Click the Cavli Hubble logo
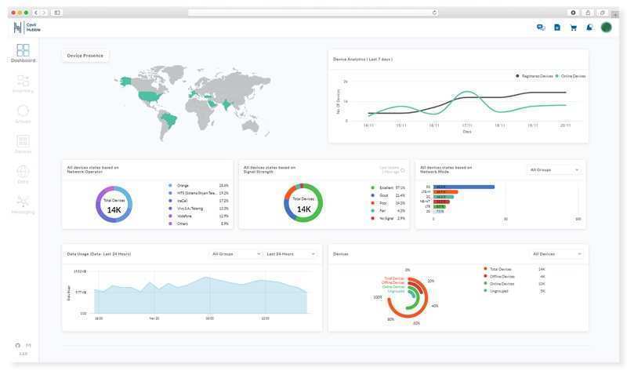The image size is (627, 378). [27, 27]
